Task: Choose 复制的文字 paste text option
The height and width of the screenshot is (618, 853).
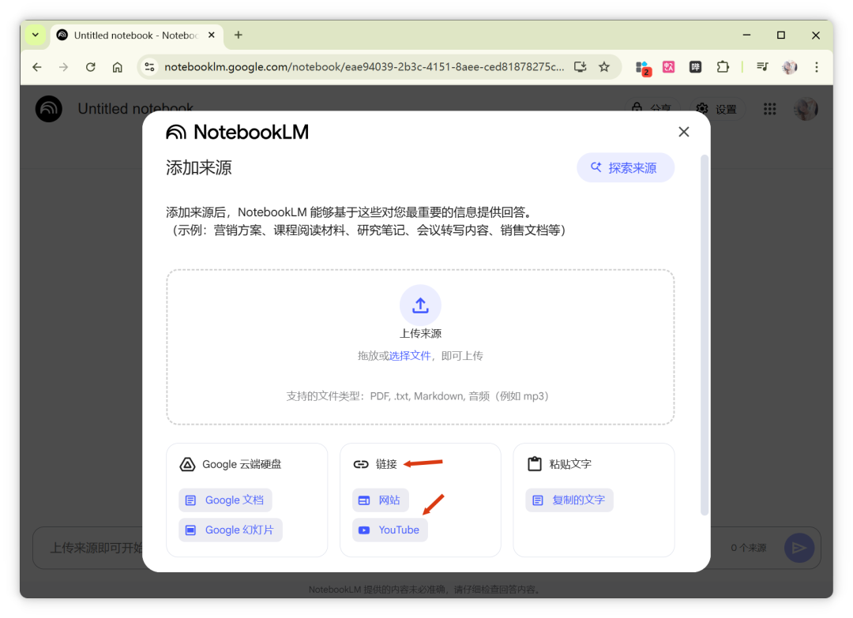Action: coord(569,500)
